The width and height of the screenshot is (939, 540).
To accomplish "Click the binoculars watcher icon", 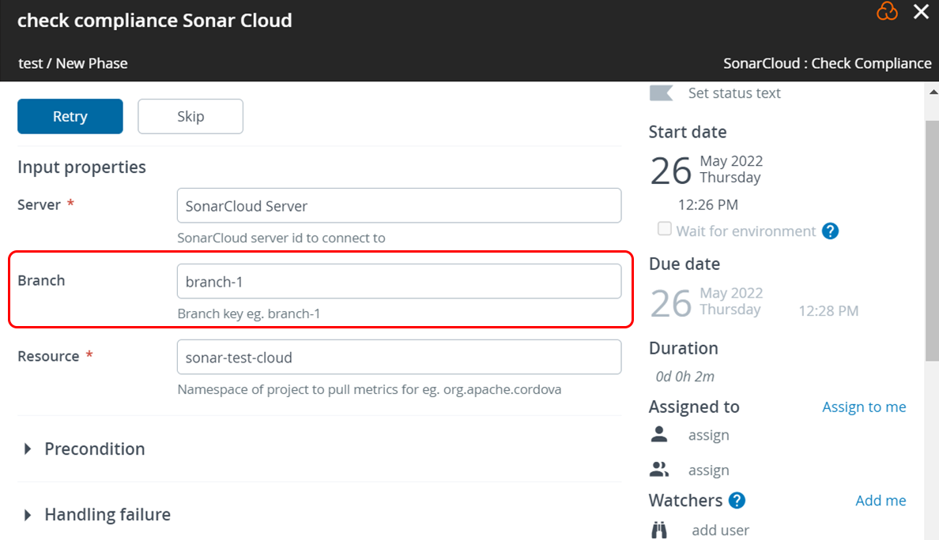I will point(659,530).
